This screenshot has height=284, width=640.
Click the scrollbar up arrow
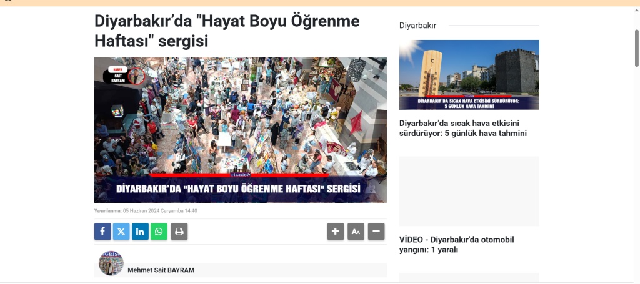point(636,11)
